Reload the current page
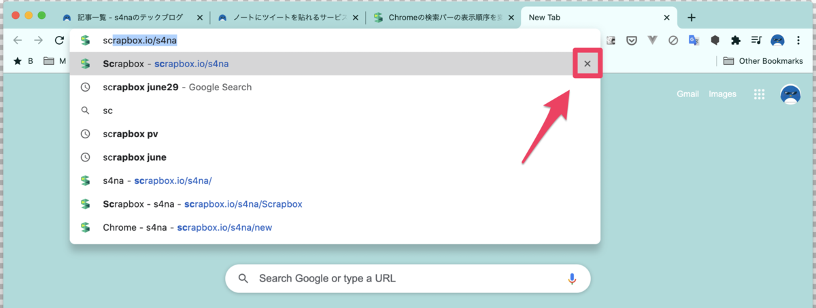 [x=59, y=40]
